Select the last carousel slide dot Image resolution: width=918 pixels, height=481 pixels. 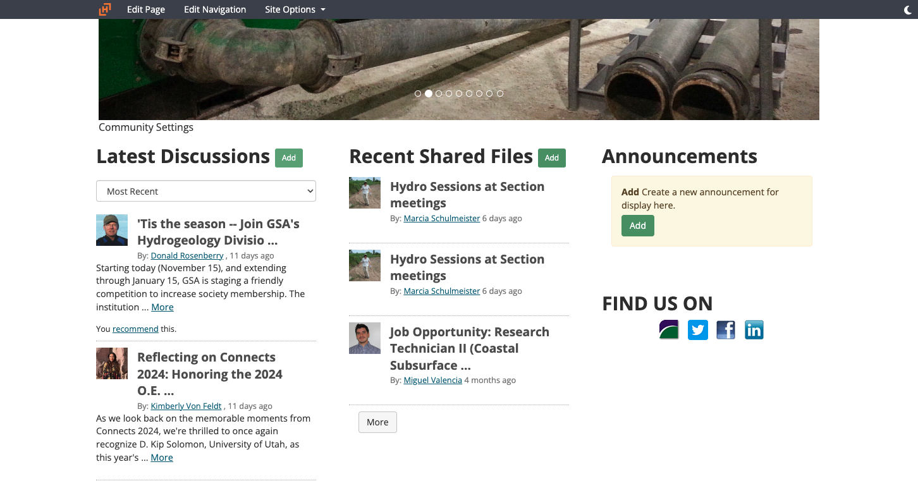(500, 94)
